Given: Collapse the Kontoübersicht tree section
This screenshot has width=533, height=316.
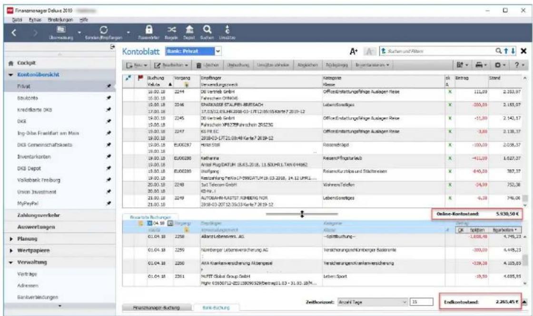Looking at the screenshot, I should [10, 75].
